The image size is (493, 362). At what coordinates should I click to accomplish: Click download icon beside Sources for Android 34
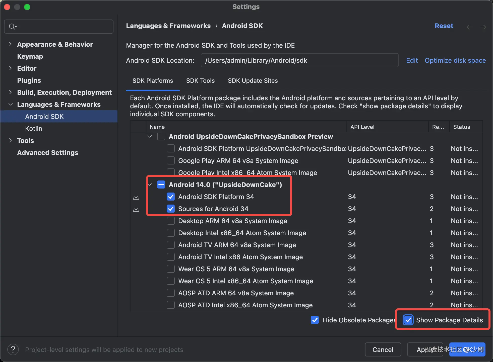click(x=136, y=209)
